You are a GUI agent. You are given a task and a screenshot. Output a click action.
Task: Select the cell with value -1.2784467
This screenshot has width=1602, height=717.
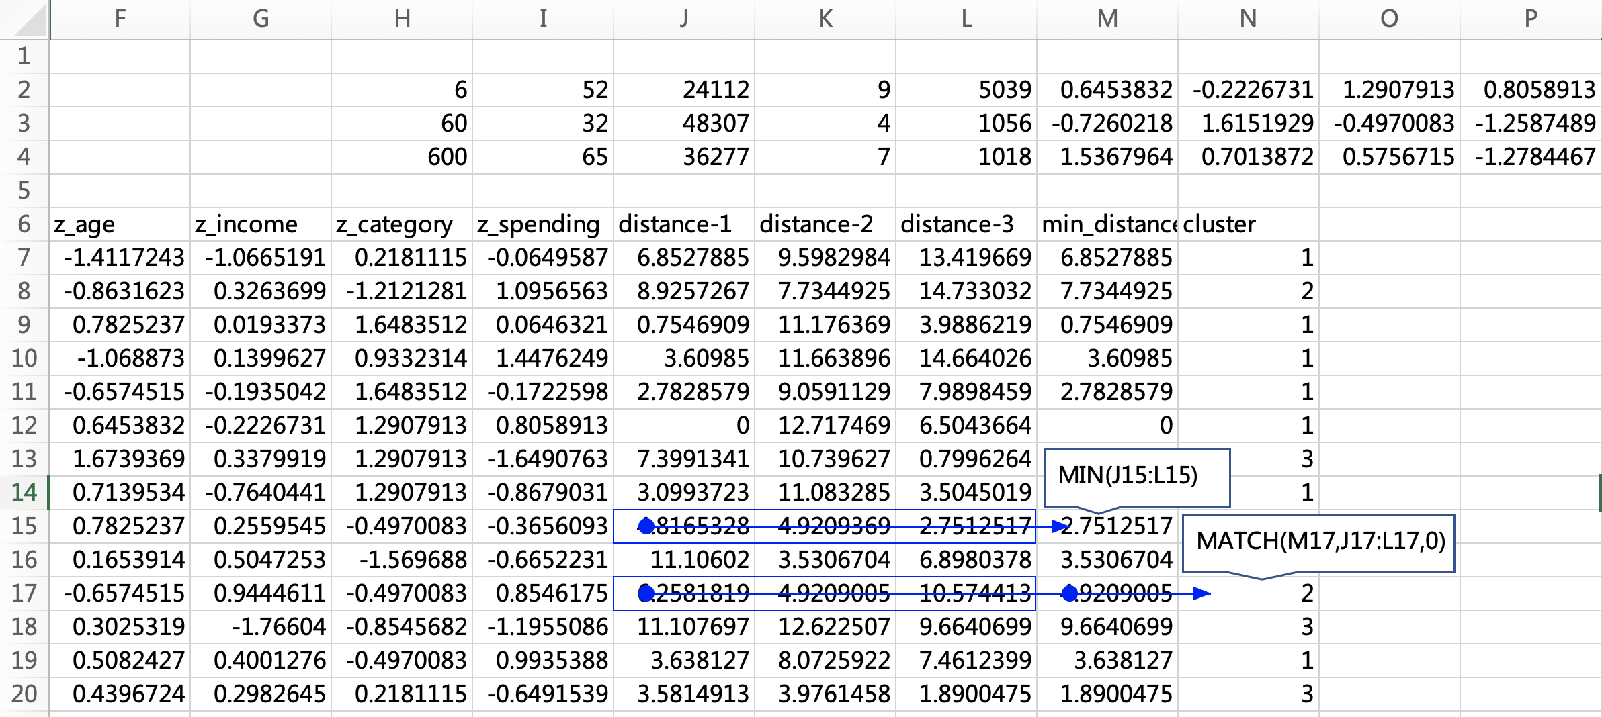(1531, 157)
